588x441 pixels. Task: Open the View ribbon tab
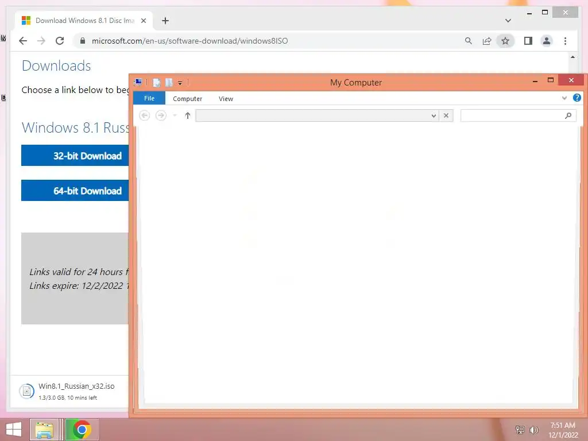coord(226,99)
